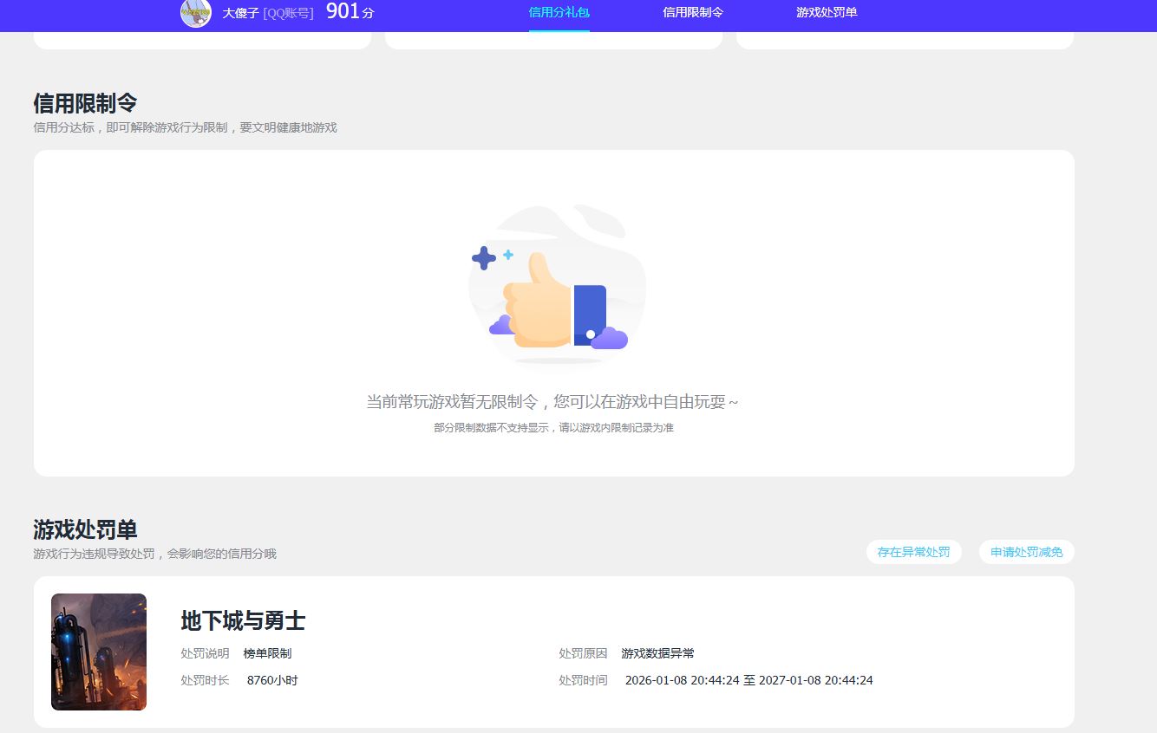The image size is (1157, 733).
Task: Click the 信用限制令 section heading
Action: coord(85,103)
